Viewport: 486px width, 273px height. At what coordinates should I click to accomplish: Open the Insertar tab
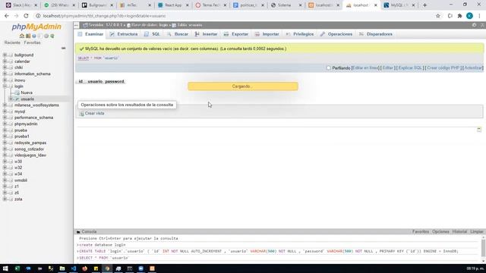pyautogui.click(x=206, y=34)
